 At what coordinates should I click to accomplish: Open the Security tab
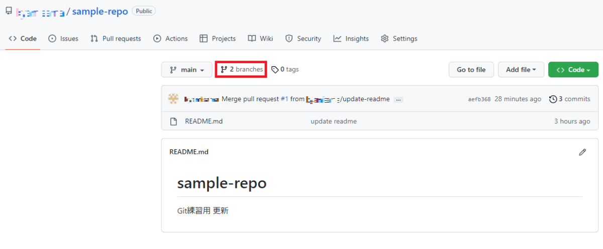[x=303, y=39]
